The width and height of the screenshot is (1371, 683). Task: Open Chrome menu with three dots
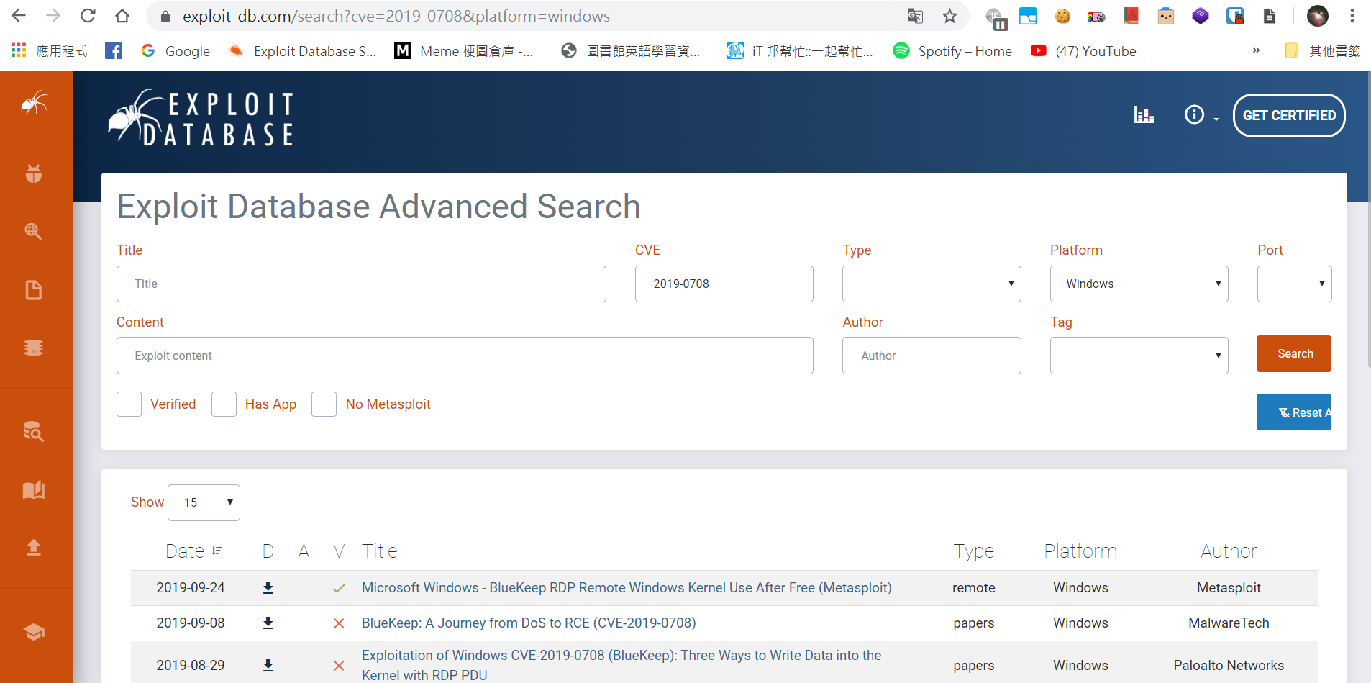click(1352, 16)
